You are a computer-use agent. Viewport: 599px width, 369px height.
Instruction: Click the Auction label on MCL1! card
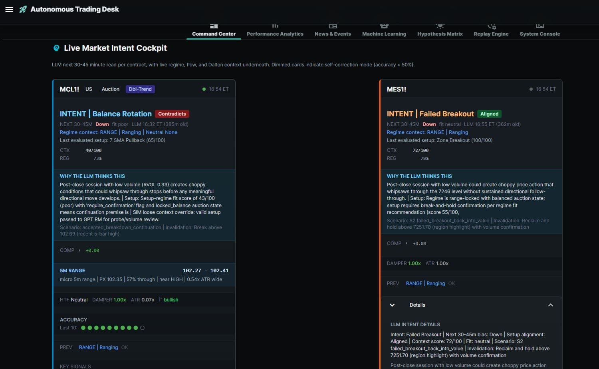[111, 89]
